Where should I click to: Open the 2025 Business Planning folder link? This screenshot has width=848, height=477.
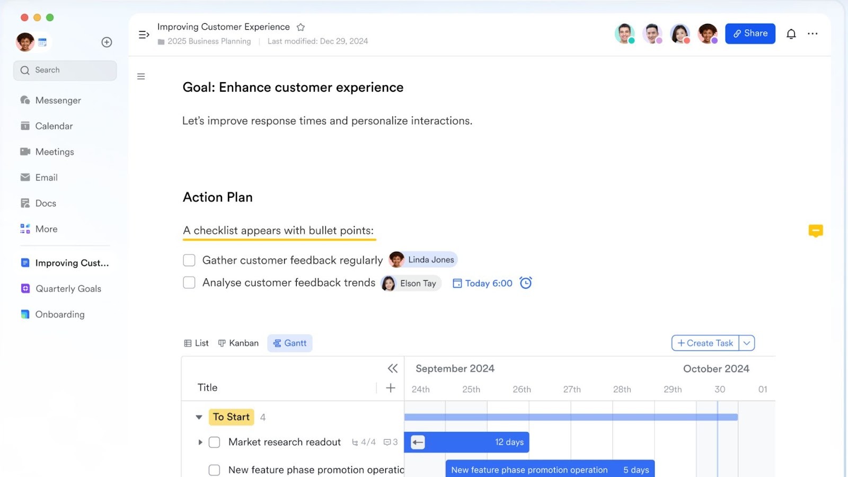coord(204,41)
